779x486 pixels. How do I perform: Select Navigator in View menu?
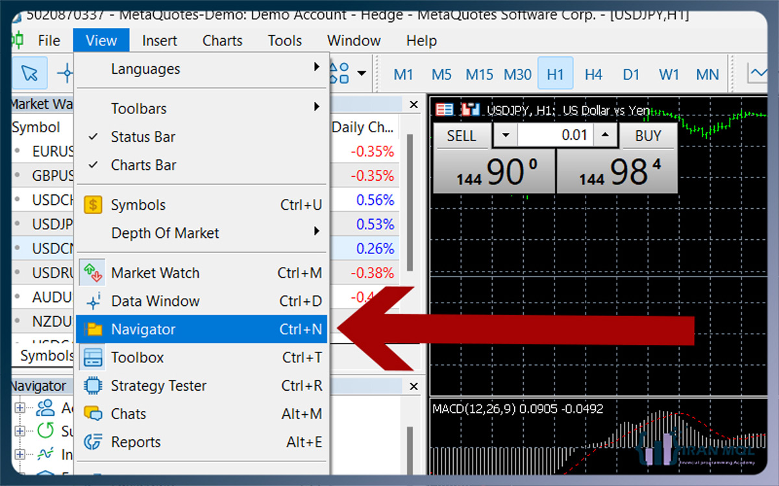202,329
